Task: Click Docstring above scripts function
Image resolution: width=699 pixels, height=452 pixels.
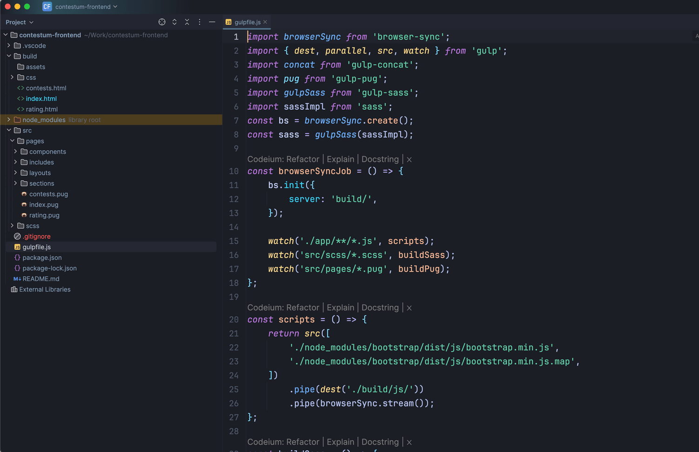Action: [380, 307]
